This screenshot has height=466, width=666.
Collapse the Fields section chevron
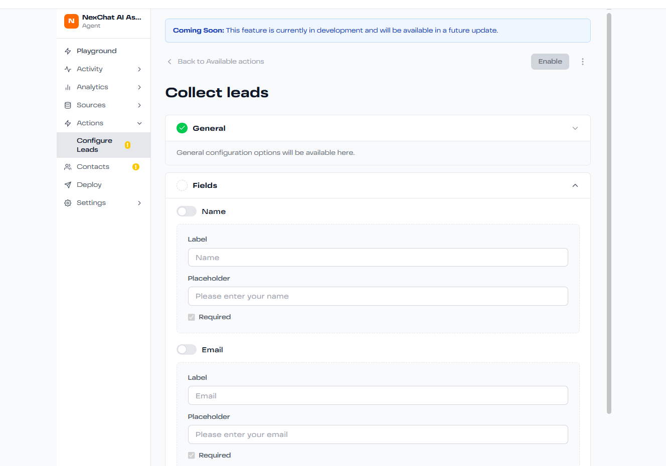tap(575, 185)
